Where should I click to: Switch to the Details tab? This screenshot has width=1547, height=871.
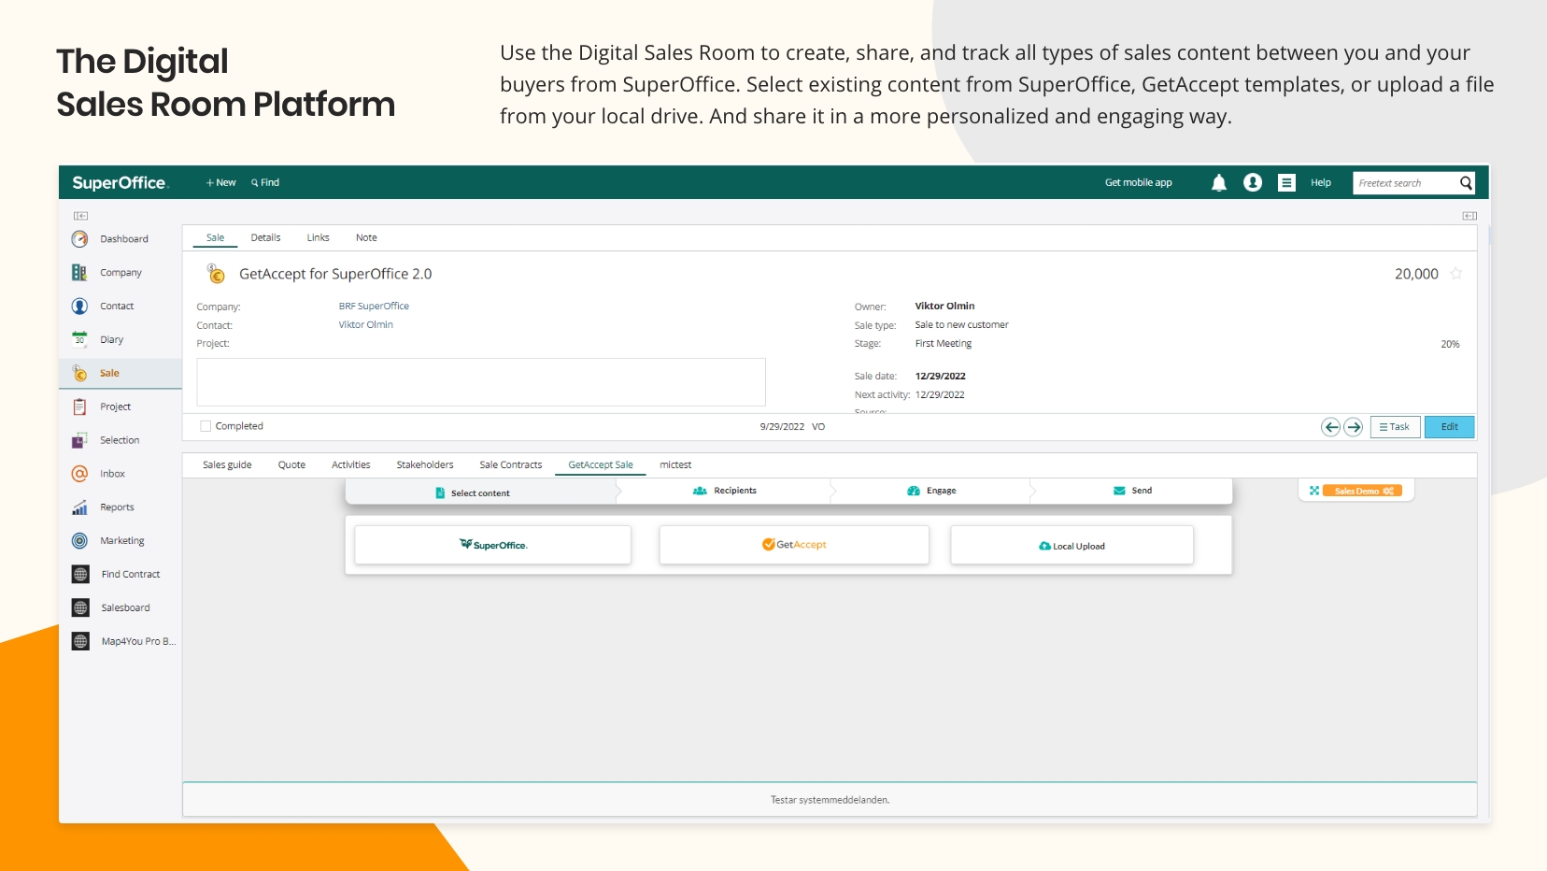click(x=265, y=238)
